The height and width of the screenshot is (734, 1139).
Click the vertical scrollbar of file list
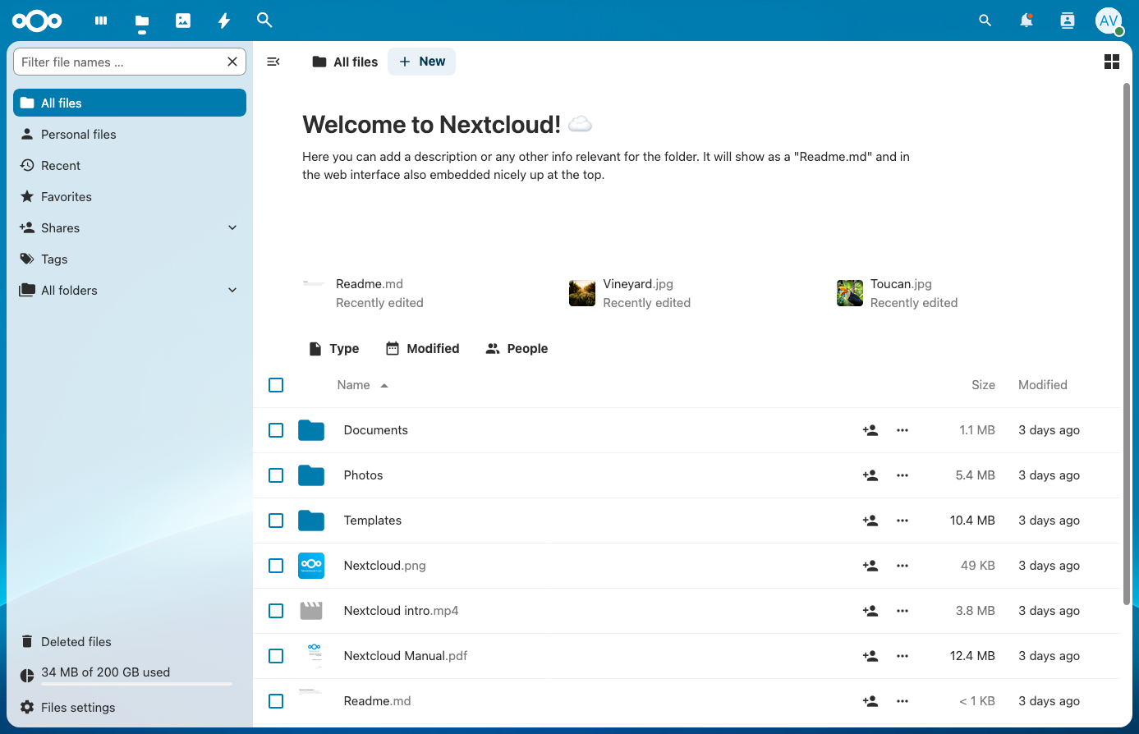pos(1127,345)
